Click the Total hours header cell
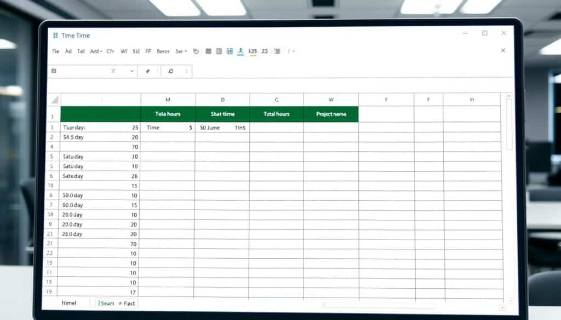The width and height of the screenshot is (561, 320). tap(277, 114)
